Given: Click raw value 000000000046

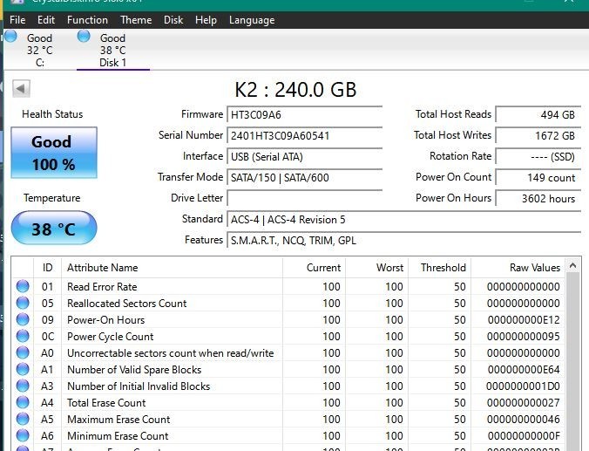Looking at the screenshot, I should pos(524,419).
